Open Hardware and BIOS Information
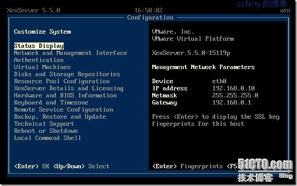 click(x=66, y=95)
